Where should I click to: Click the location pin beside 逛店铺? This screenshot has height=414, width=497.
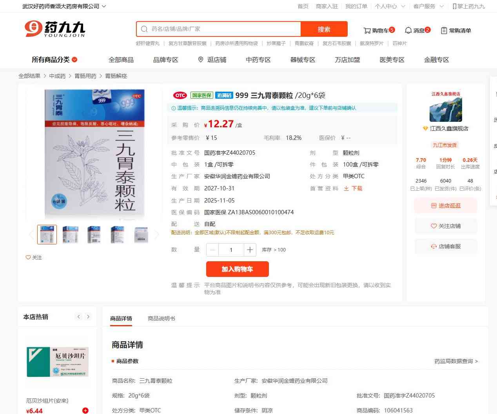pos(201,60)
